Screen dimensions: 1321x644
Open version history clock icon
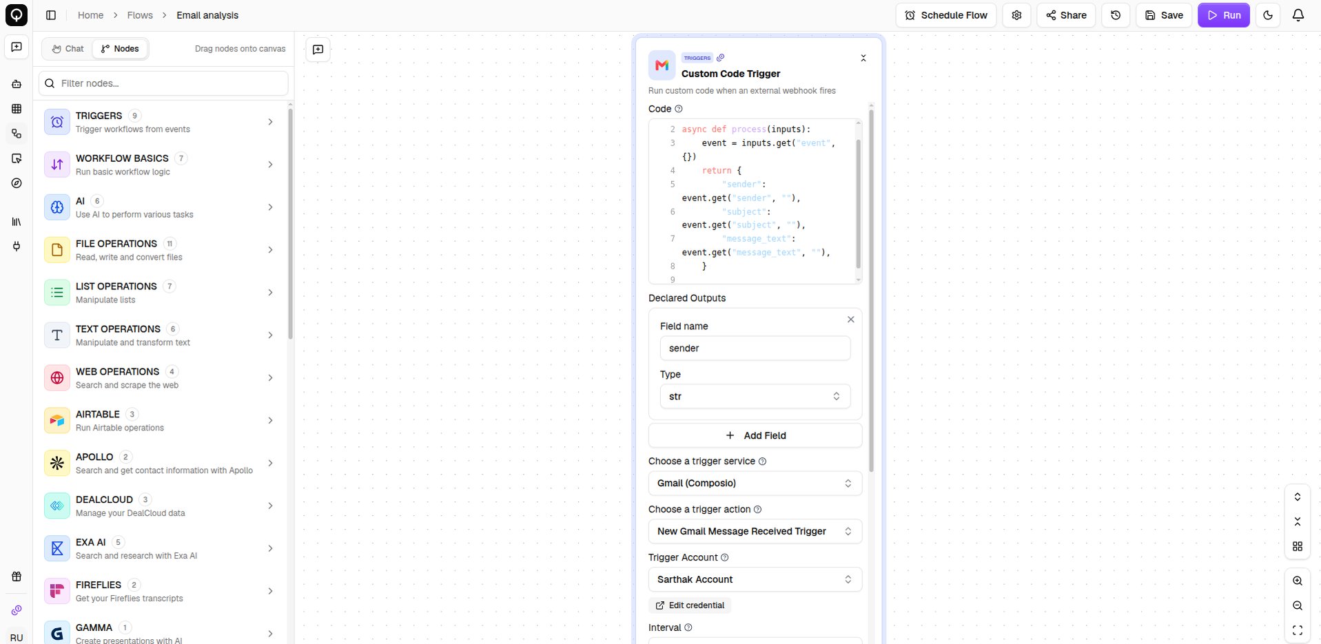(x=1116, y=15)
